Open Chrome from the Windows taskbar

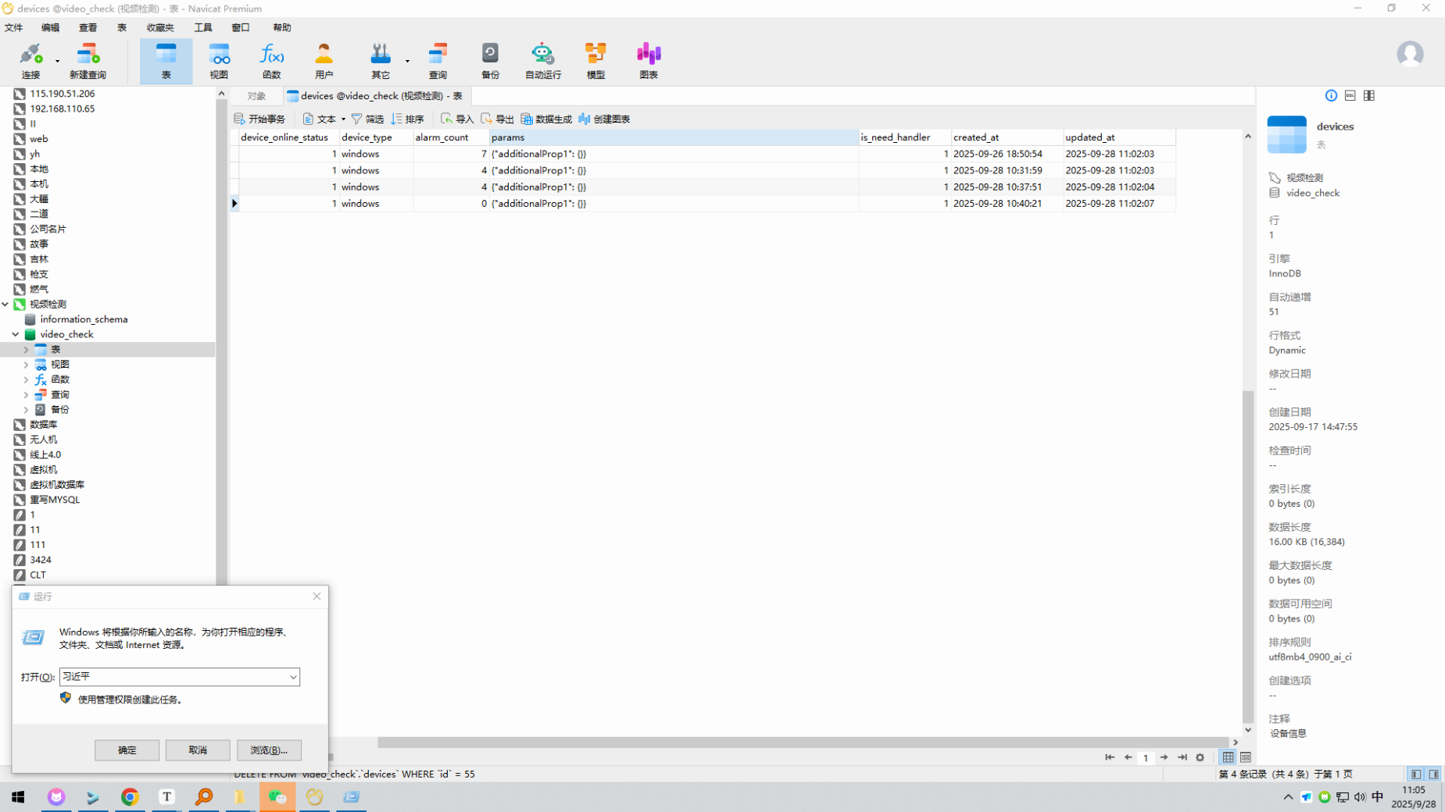[x=130, y=796]
